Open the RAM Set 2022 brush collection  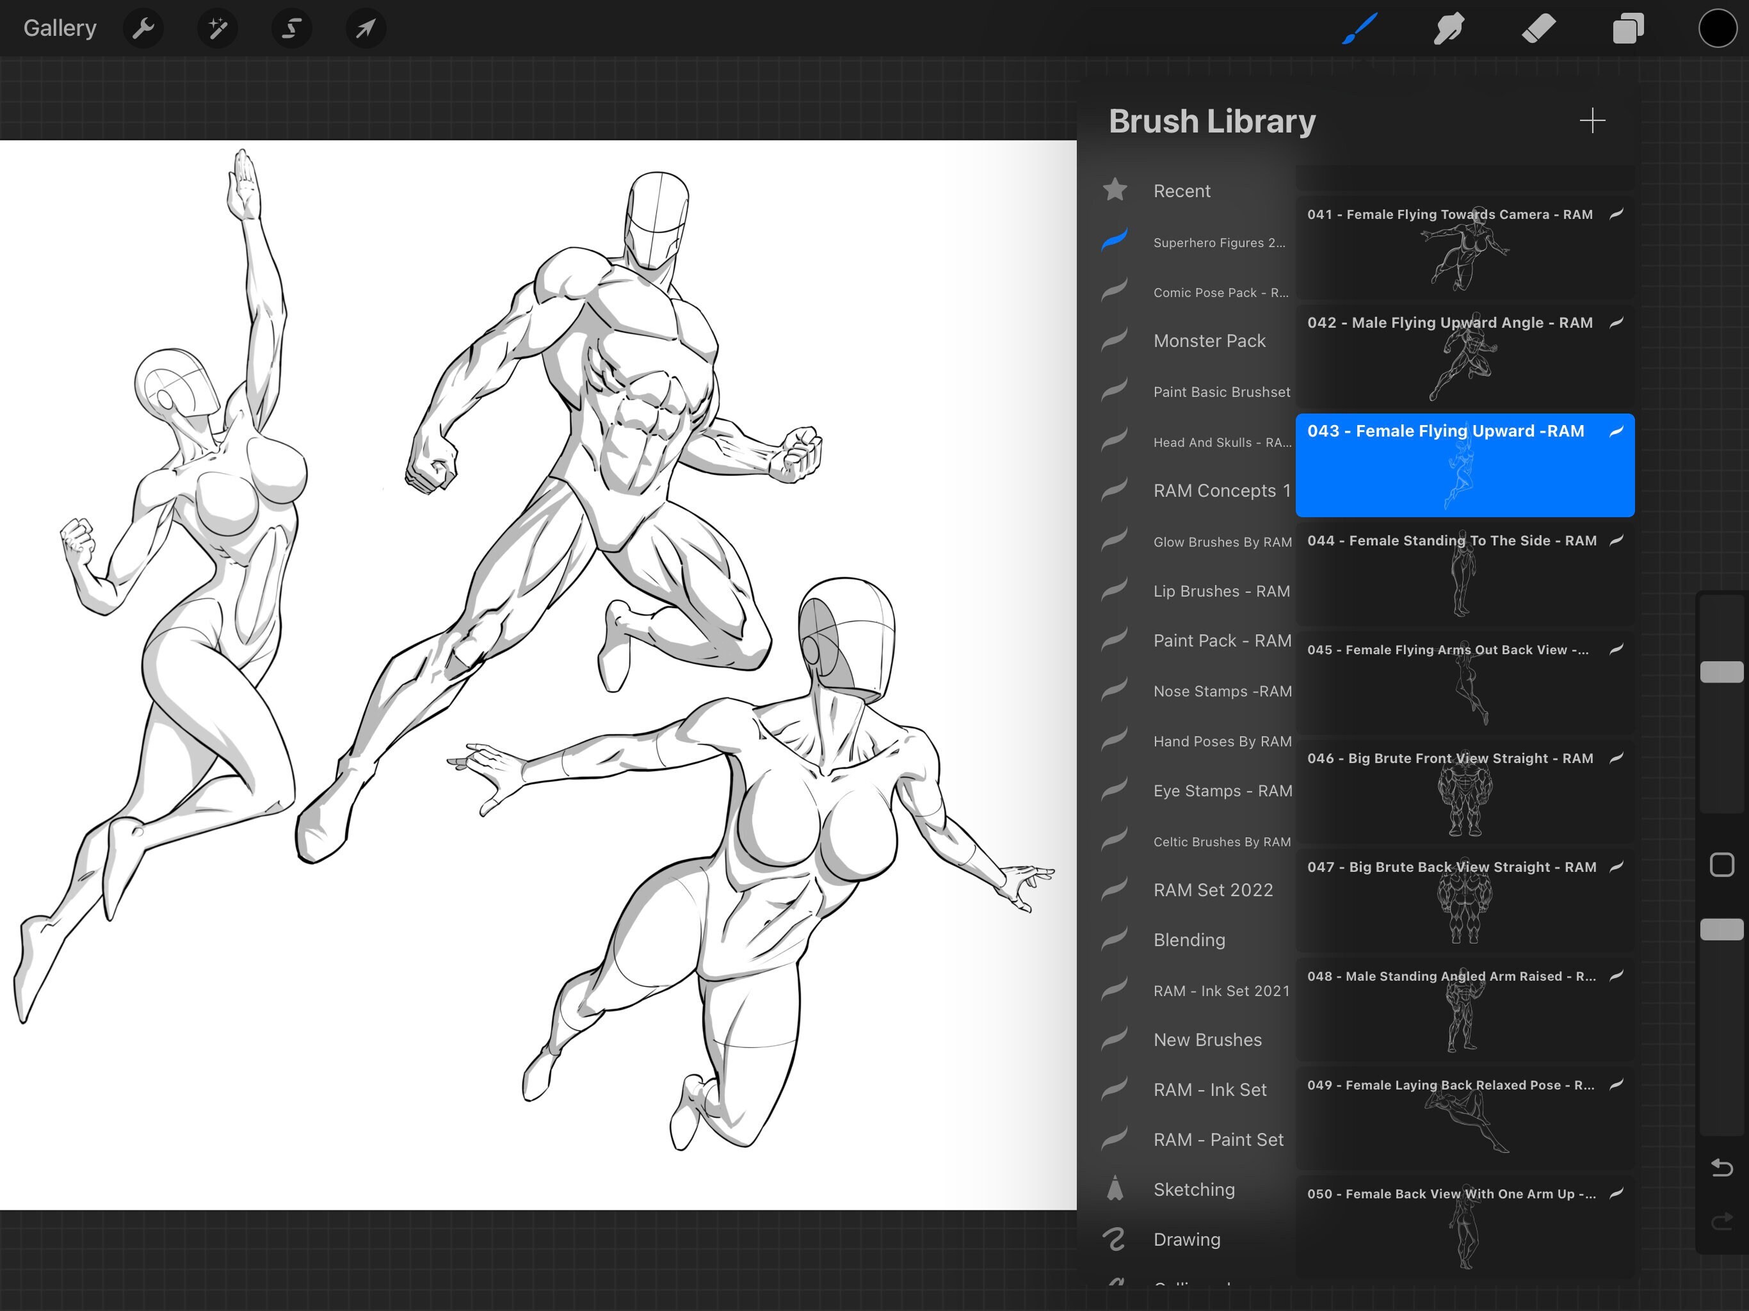(x=1214, y=890)
